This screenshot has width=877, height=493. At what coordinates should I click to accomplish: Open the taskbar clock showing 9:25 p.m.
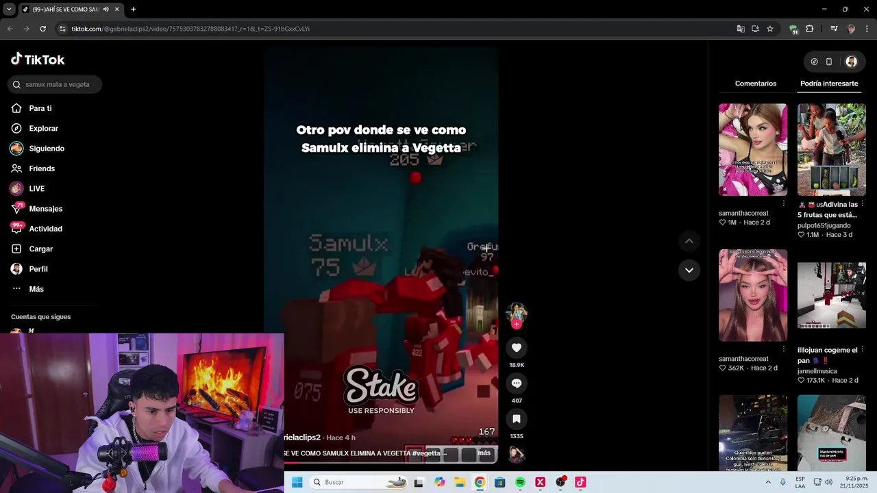(856, 482)
